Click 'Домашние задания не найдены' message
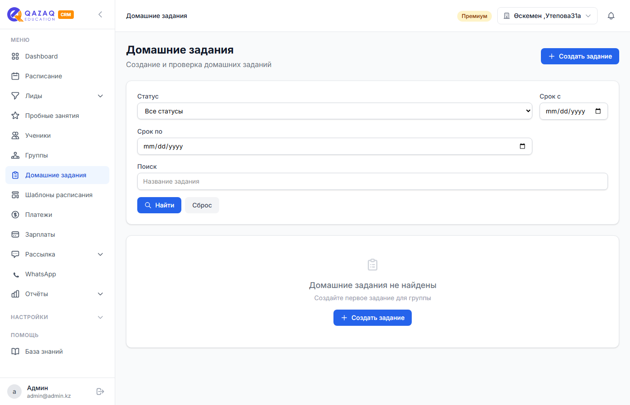 coord(373,285)
